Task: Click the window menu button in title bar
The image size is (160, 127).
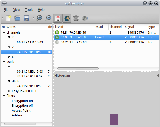Action: pyautogui.click(x=4, y=3)
